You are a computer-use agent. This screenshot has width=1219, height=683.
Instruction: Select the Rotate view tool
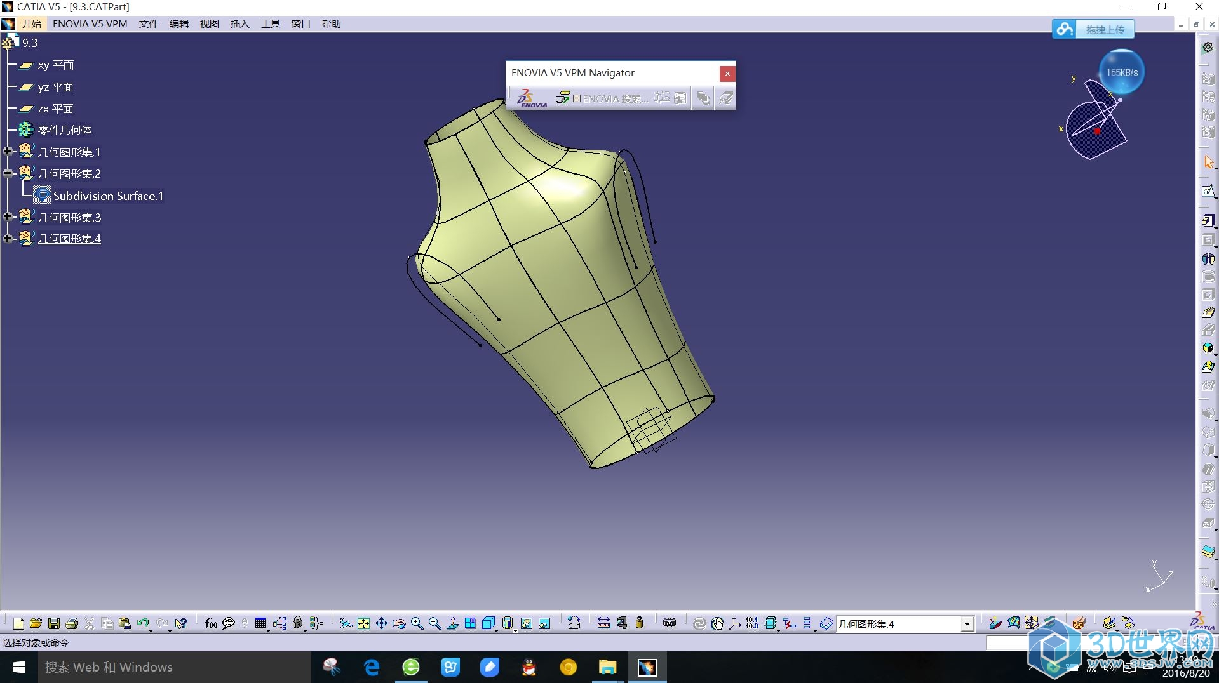pyautogui.click(x=399, y=623)
